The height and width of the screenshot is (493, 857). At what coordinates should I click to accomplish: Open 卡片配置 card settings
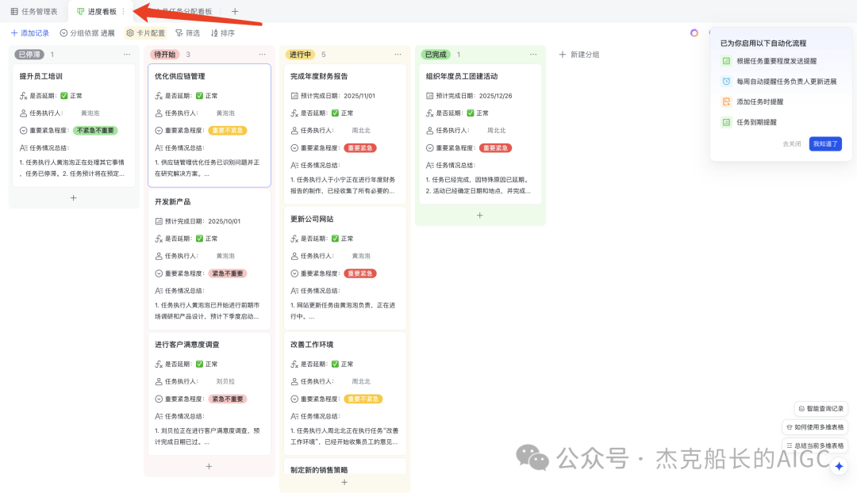(145, 33)
